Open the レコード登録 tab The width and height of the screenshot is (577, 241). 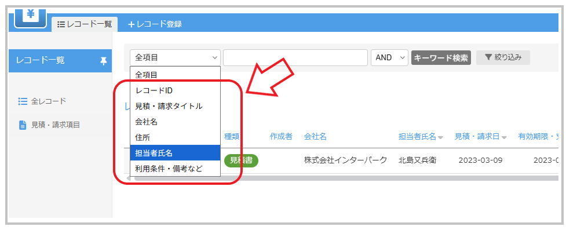[x=155, y=24]
